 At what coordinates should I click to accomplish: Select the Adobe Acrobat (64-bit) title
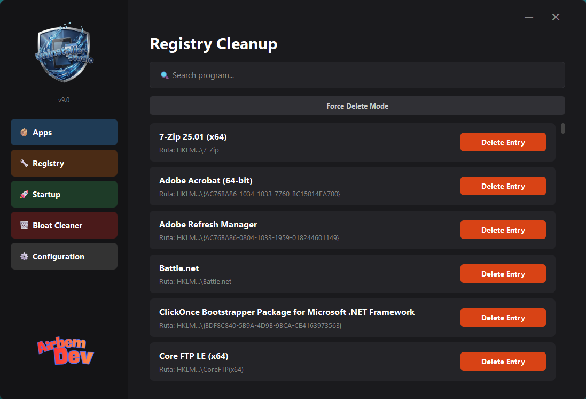click(x=206, y=181)
